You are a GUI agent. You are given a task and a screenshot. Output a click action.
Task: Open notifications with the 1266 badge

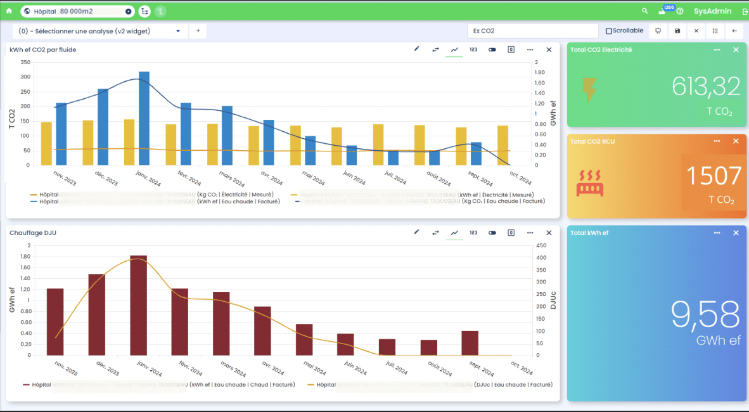(663, 11)
